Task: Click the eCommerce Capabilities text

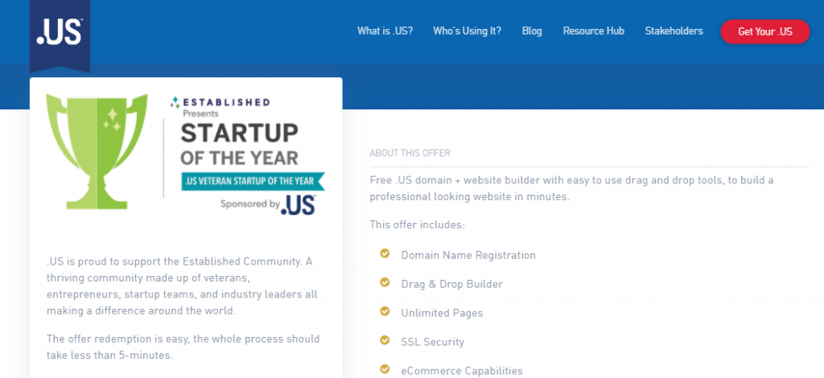Action: pos(462,371)
